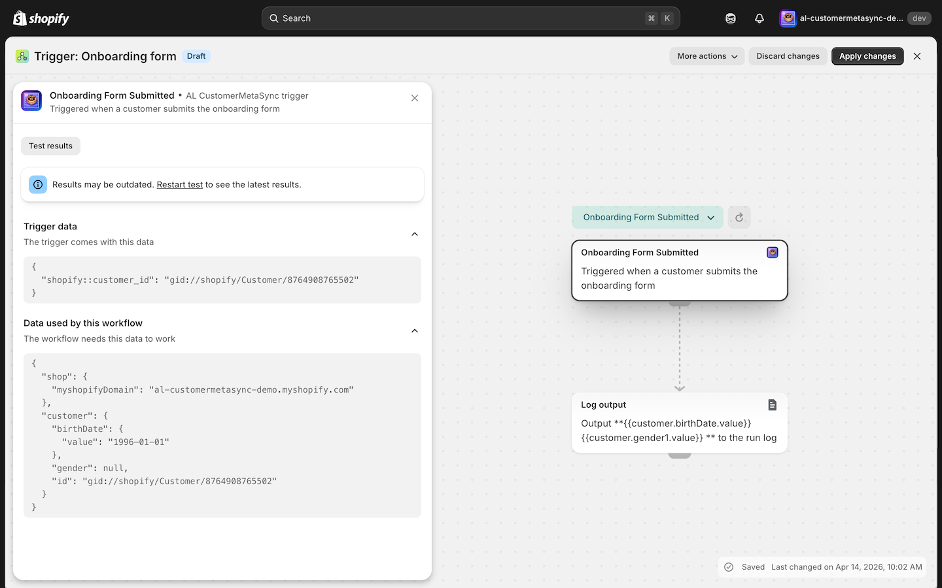Click the AL CustomerMetaSync trigger label

pyautogui.click(x=247, y=95)
